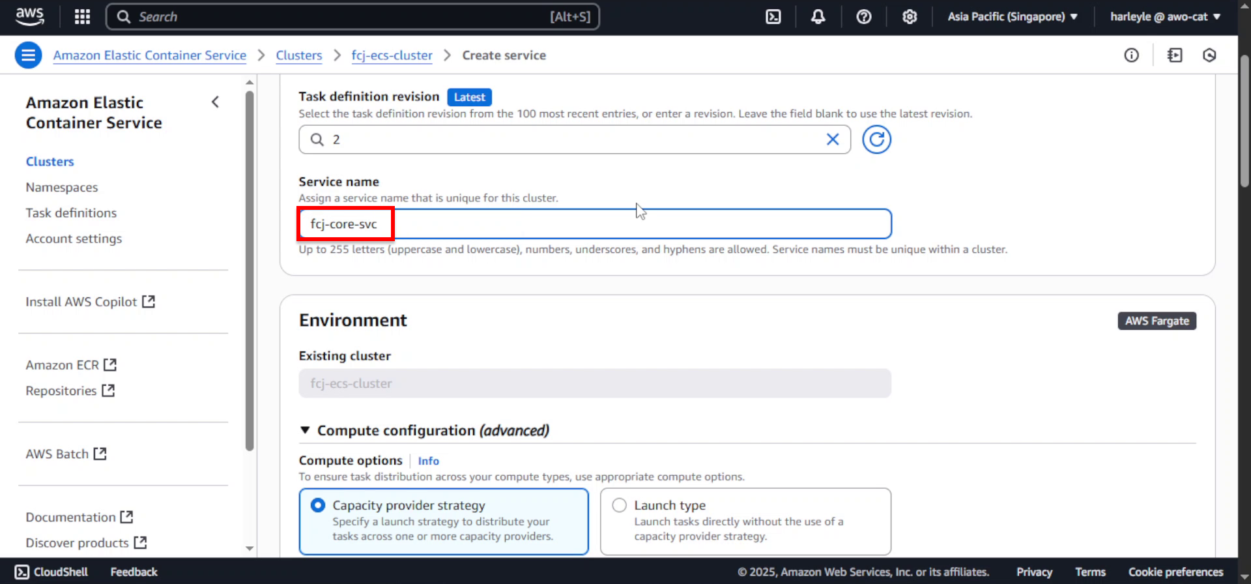
Task: Open CloudShell from the top bar icon
Action: pyautogui.click(x=773, y=17)
